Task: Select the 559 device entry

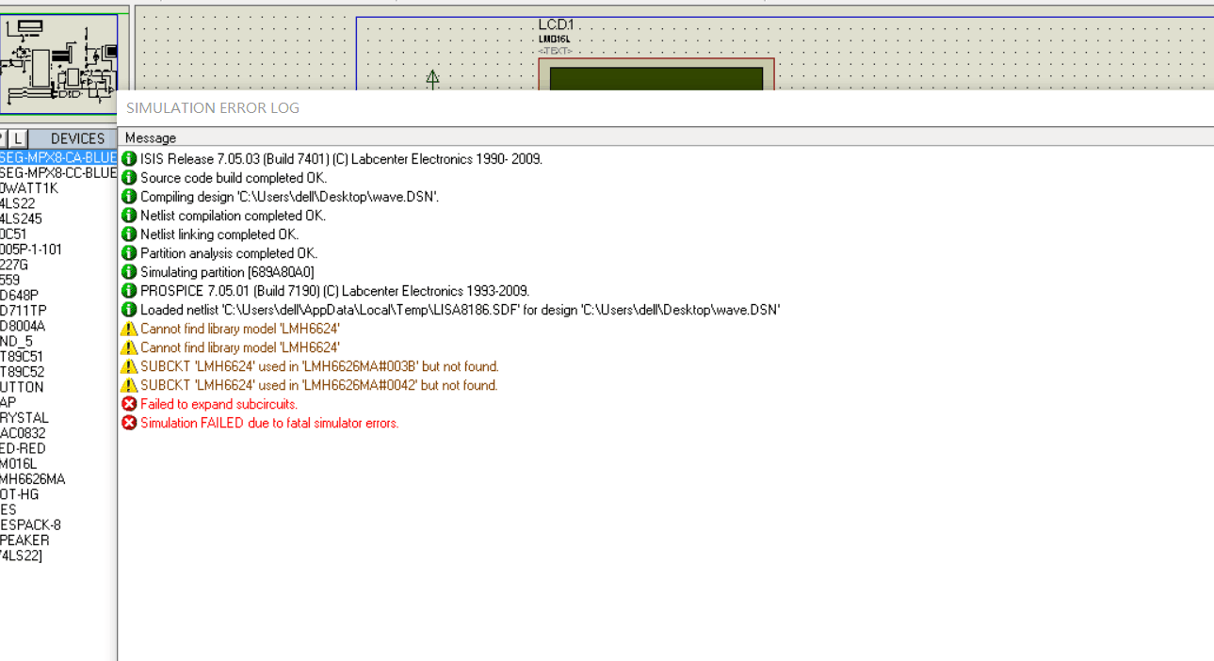Action: click(x=9, y=281)
